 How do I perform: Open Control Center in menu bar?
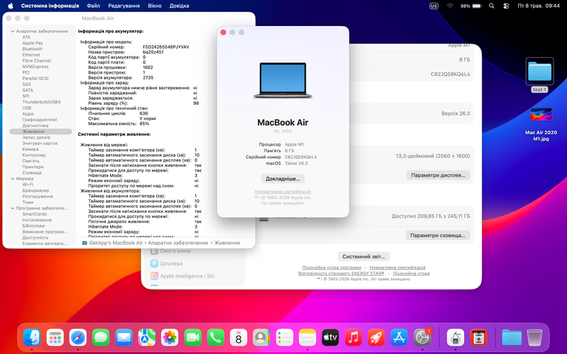[506, 6]
